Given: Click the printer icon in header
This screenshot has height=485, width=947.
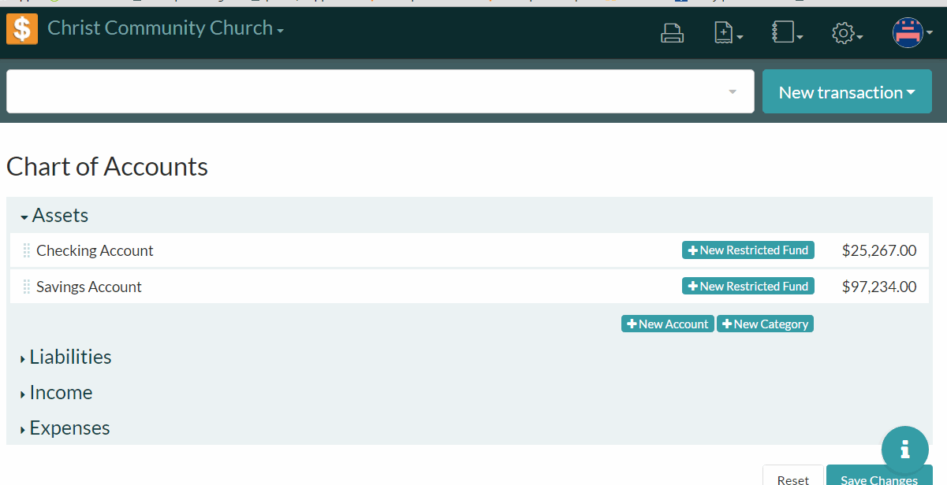Looking at the screenshot, I should 672,33.
